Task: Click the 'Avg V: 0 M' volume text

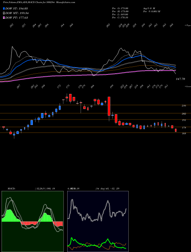Action: (x=149, y=8)
